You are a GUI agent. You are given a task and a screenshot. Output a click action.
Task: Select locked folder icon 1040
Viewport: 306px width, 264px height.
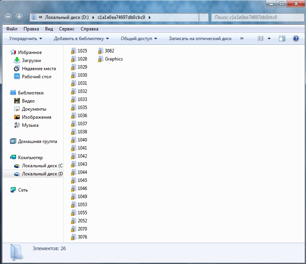73,140
